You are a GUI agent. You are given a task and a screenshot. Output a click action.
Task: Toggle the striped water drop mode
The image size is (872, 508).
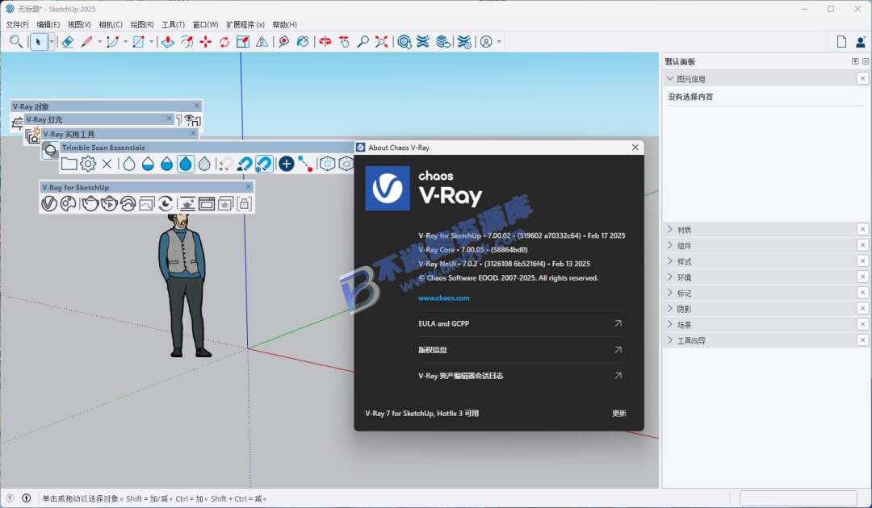point(204,164)
